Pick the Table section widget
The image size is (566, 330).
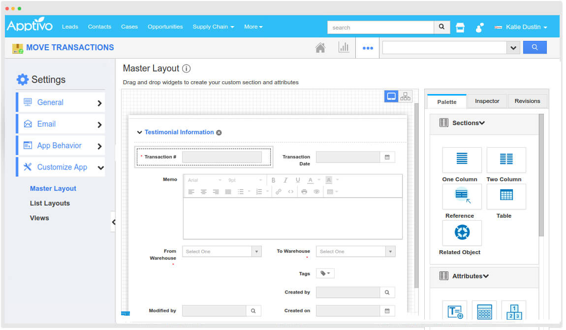coord(506,196)
